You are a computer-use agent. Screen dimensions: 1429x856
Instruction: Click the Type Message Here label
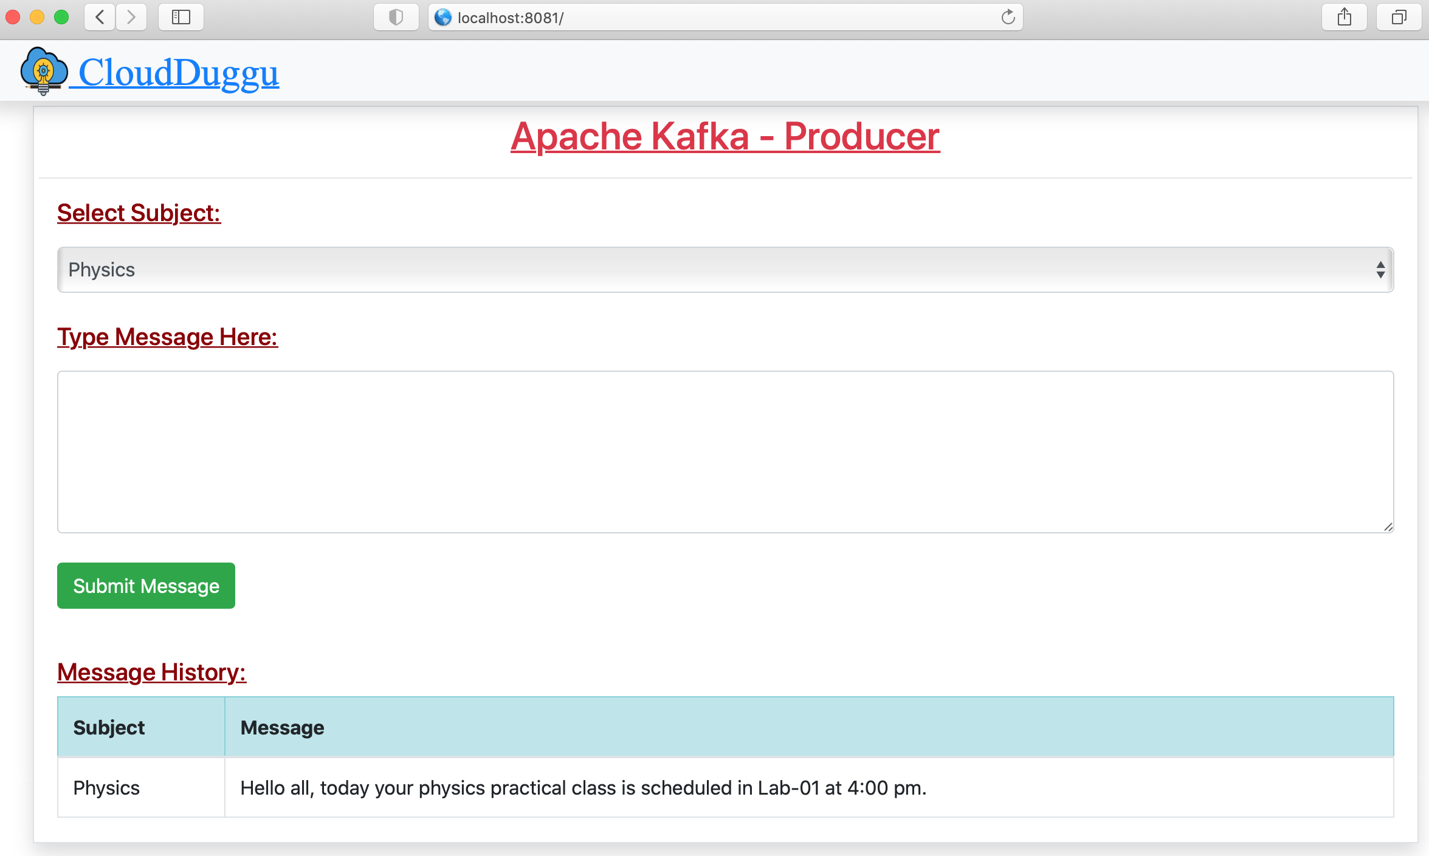pos(167,337)
